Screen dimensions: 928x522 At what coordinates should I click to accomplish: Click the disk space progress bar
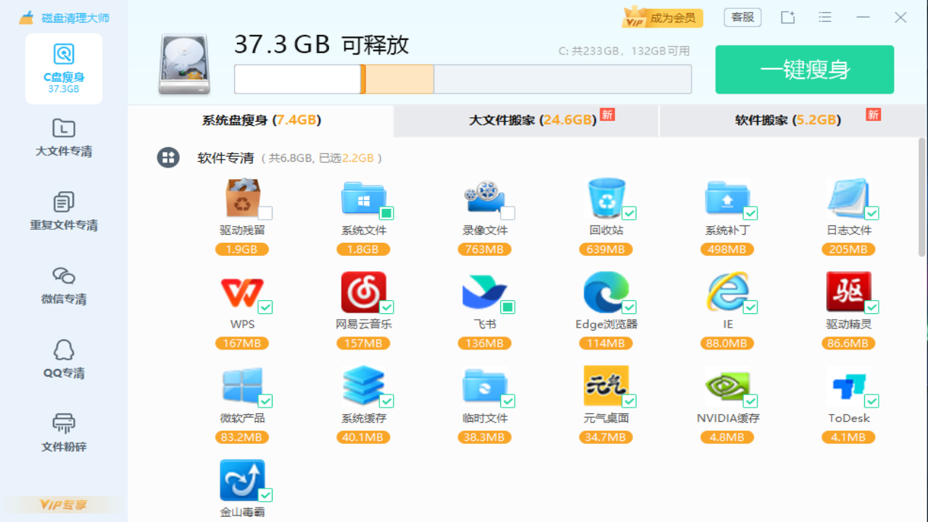click(x=463, y=79)
